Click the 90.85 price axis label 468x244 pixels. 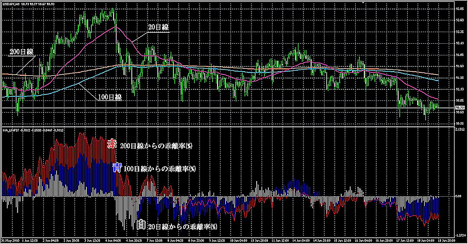coord(460,100)
